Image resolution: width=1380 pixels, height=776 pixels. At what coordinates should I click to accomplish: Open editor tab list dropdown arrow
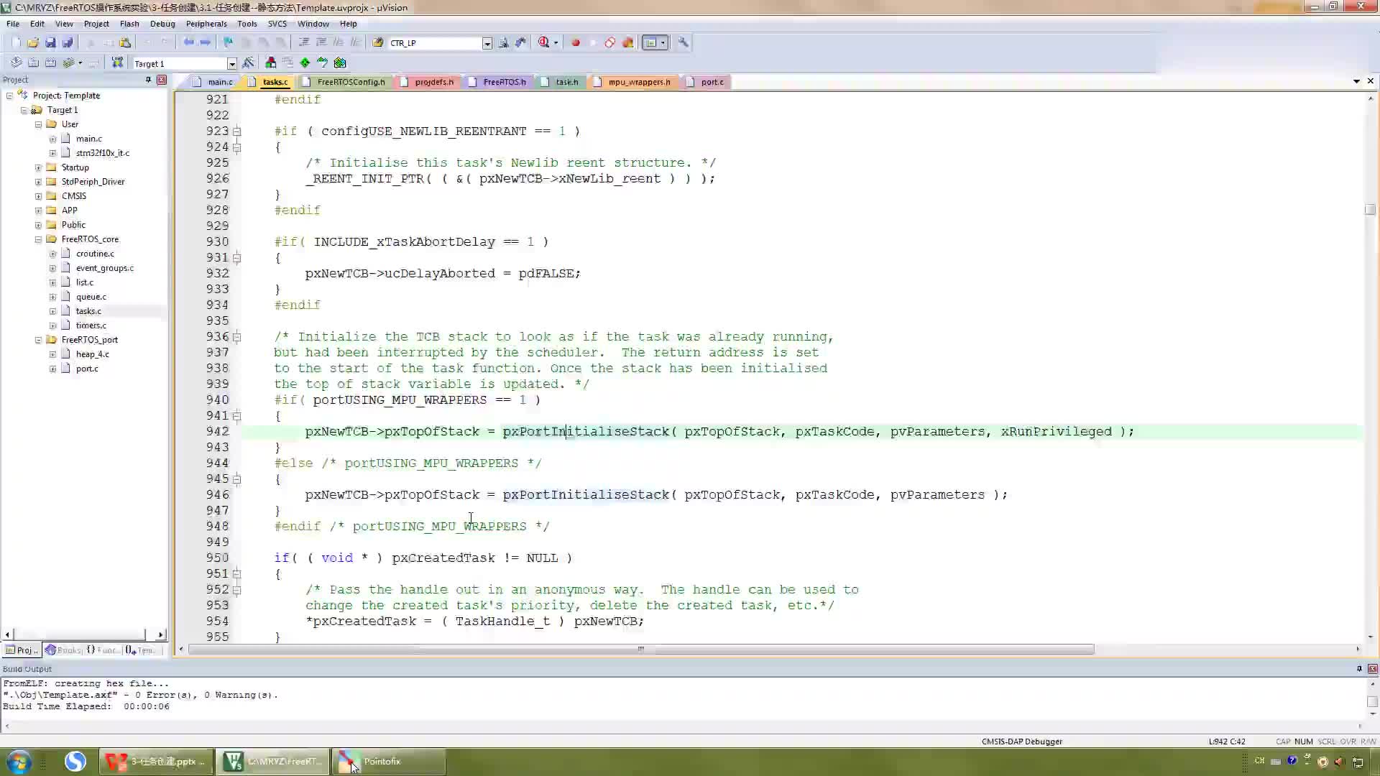[1356, 81]
